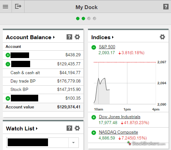Go to second dock page dot
Screen dimensions: 171x150
[83, 19]
